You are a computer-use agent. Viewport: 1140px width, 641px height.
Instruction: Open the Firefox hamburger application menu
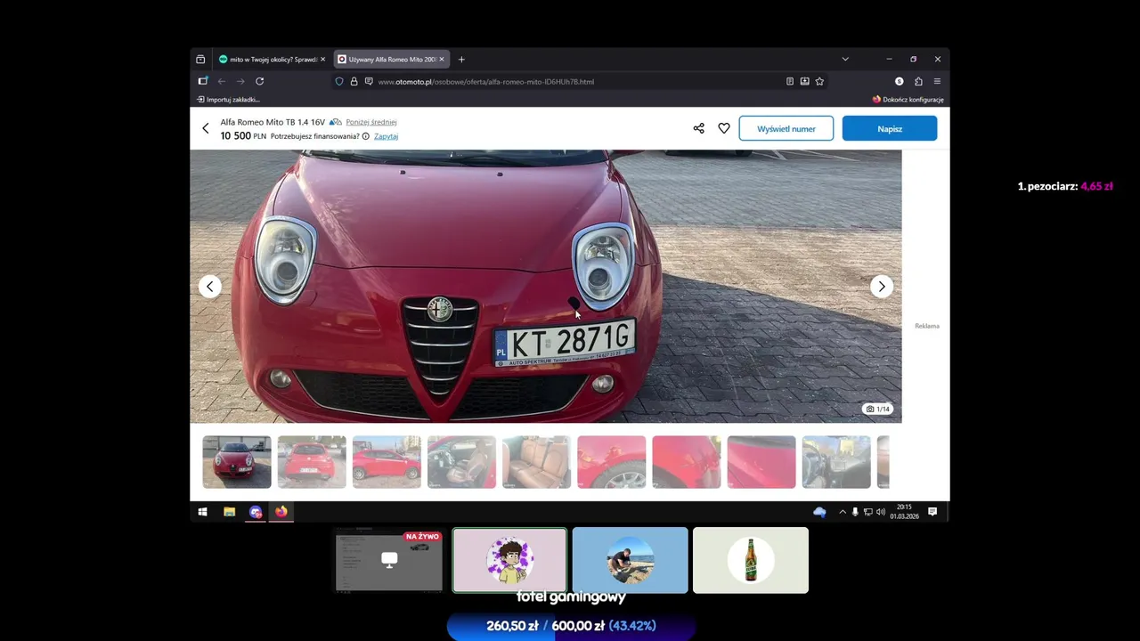pos(937,81)
